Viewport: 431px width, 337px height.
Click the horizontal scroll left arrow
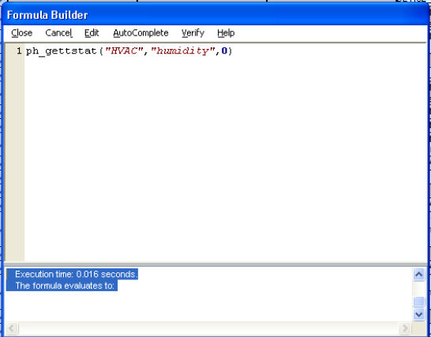(x=12, y=328)
